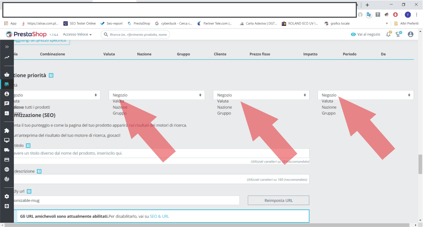Click help icon next to descrizione label
Image resolution: width=423 pixels, height=227 pixels.
[x=39, y=171]
